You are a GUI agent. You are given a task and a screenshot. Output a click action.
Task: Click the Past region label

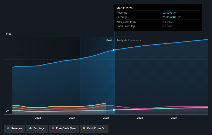point(109,40)
